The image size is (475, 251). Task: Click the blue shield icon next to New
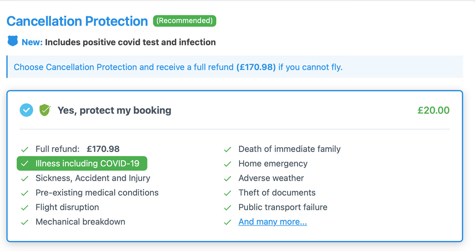[12, 41]
